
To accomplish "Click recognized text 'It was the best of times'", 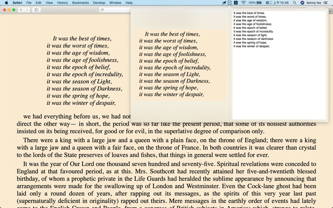I will (x=249, y=13).
